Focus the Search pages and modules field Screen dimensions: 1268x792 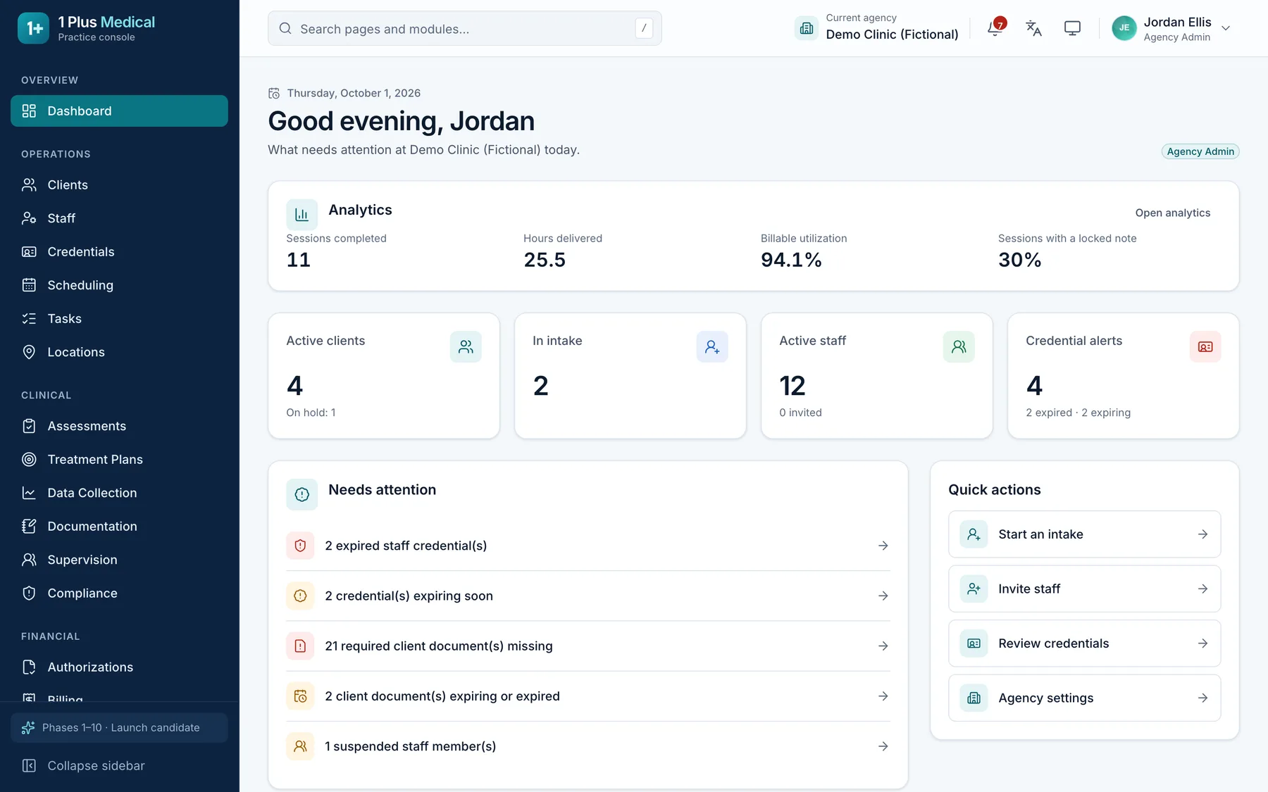click(x=465, y=28)
